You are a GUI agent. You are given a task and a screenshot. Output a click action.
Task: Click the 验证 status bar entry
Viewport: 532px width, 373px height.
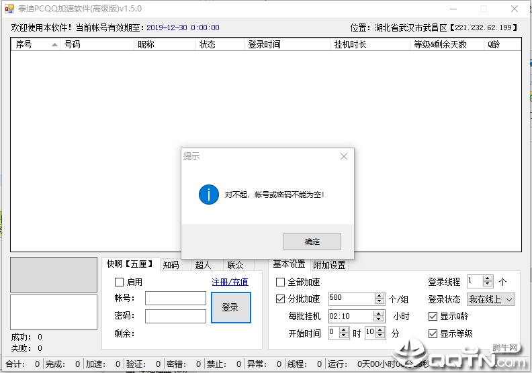pyautogui.click(x=144, y=364)
